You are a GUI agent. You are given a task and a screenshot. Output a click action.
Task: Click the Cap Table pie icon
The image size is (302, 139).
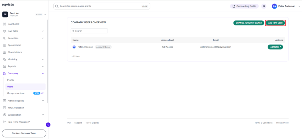coord(4,31)
